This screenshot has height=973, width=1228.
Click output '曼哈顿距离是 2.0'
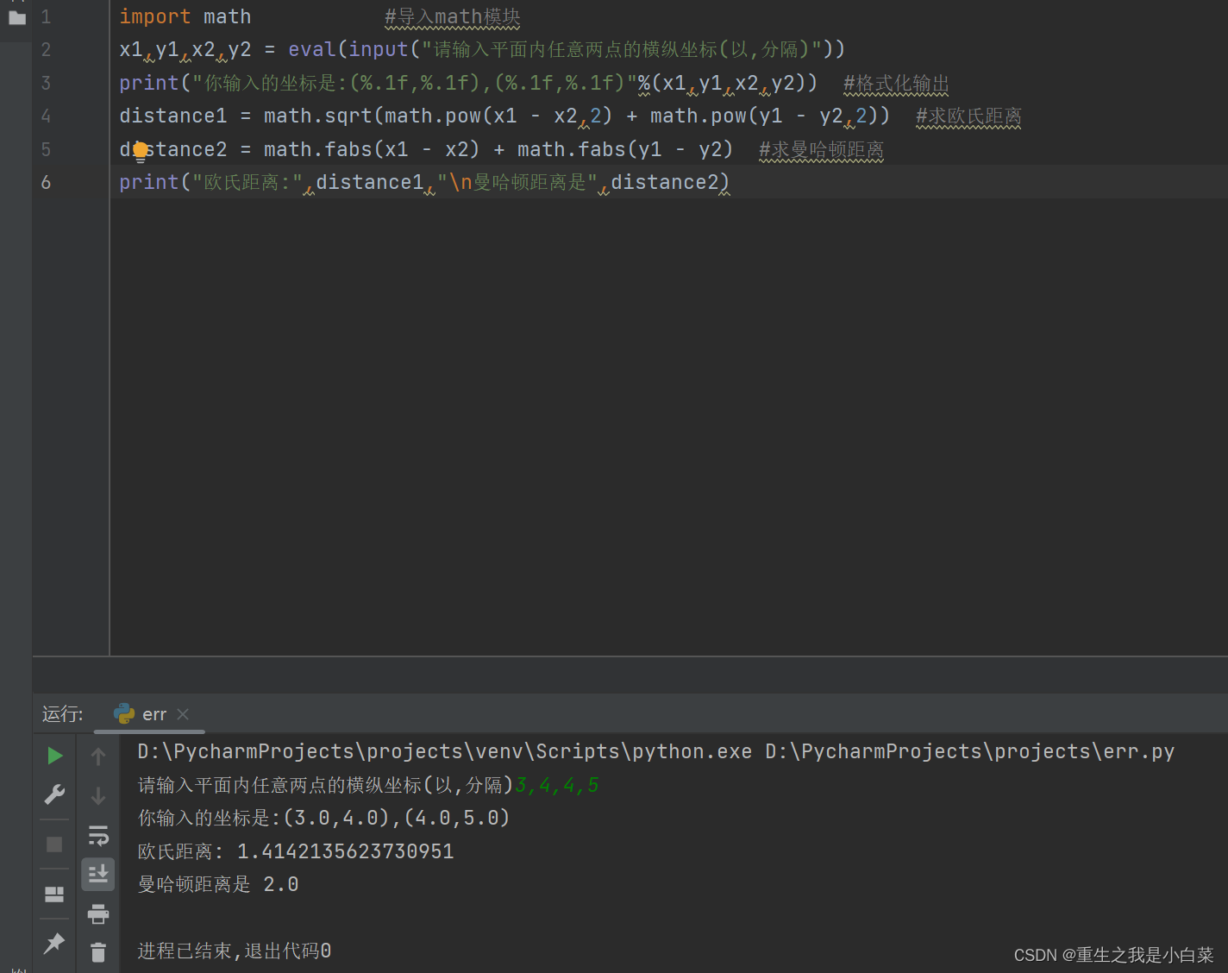point(218,884)
